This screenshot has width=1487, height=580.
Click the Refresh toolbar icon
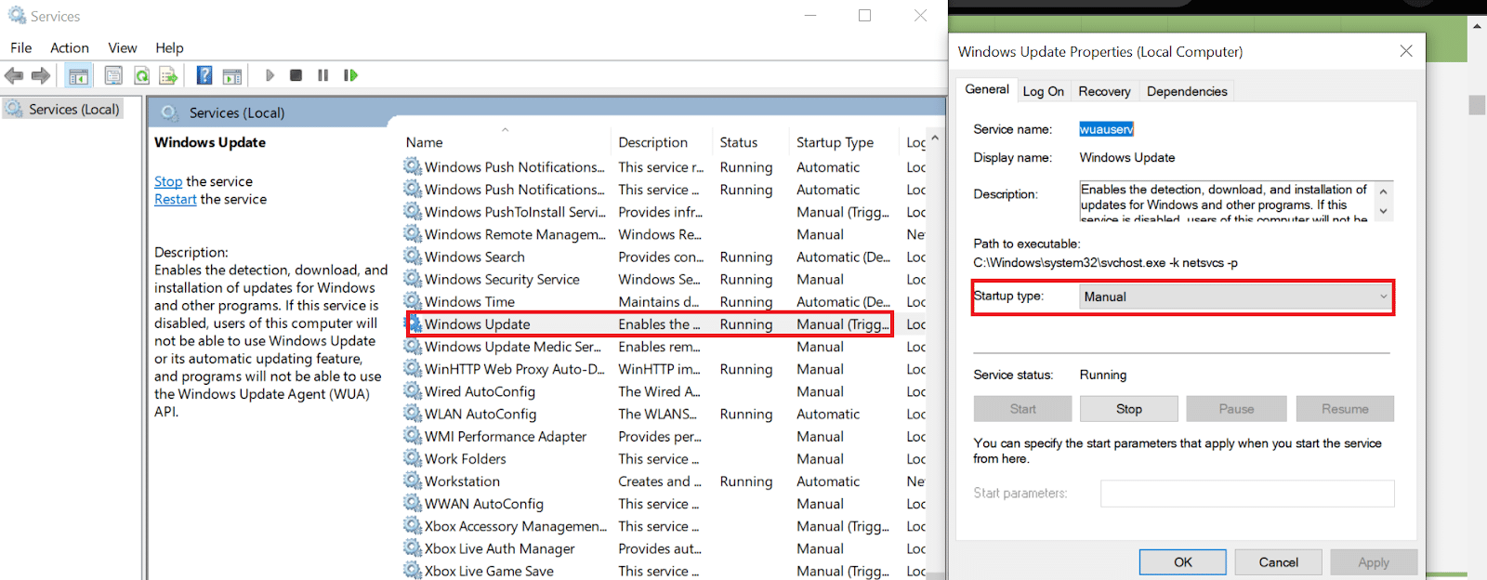pos(141,75)
